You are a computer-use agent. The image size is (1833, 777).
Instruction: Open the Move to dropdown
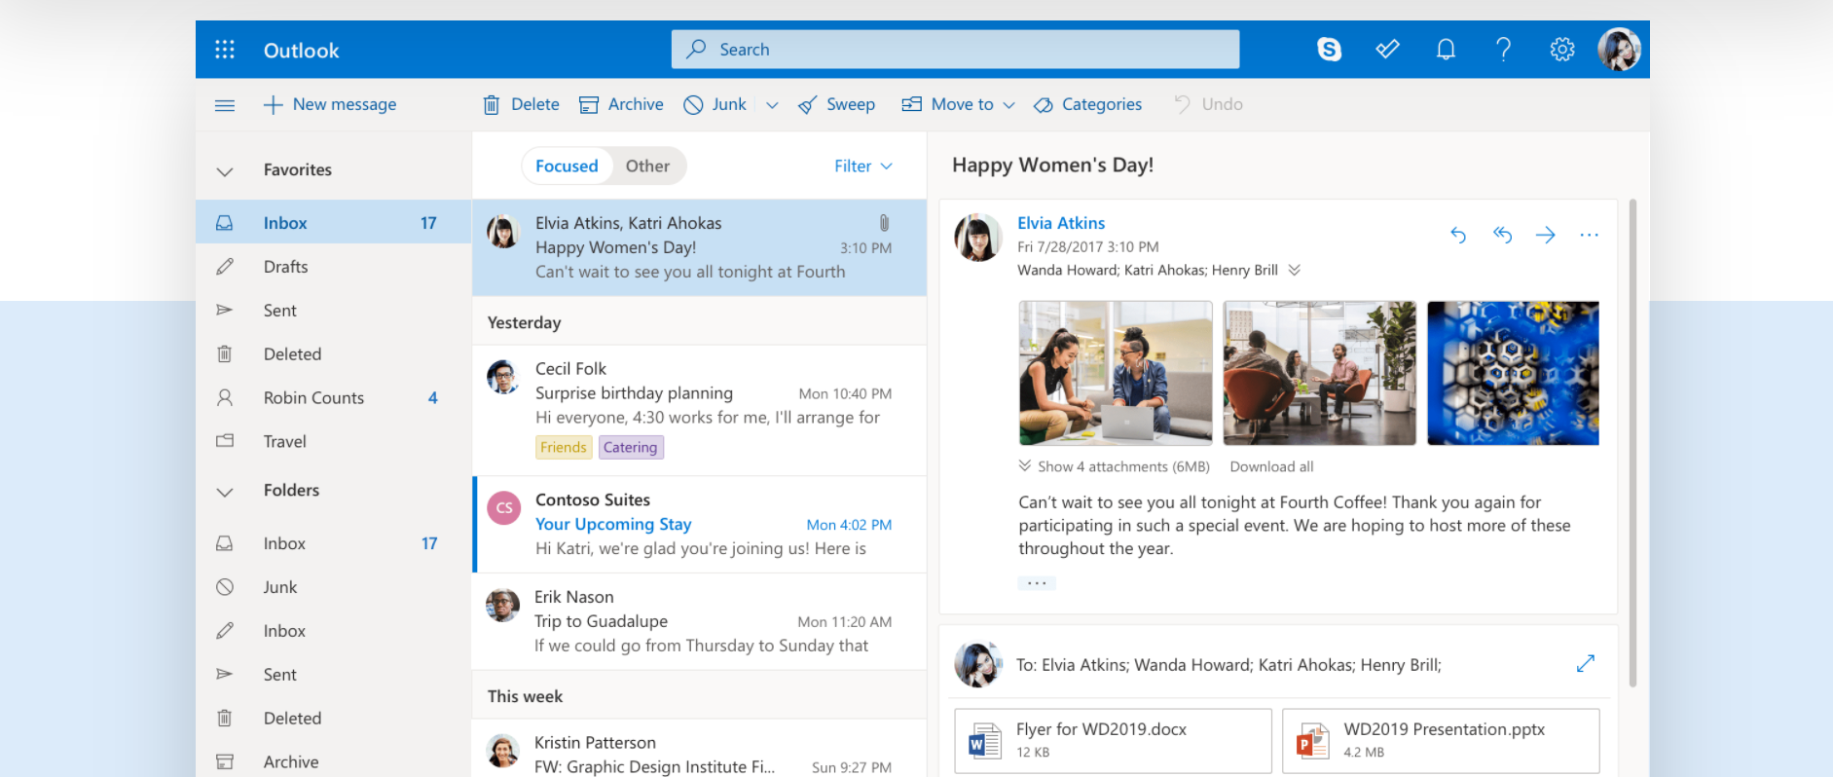point(958,104)
